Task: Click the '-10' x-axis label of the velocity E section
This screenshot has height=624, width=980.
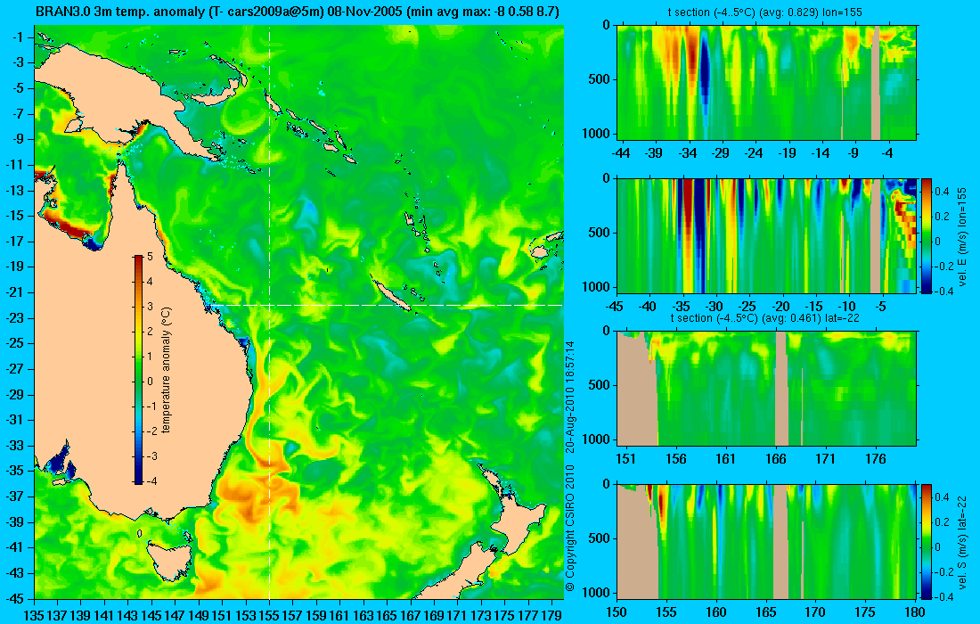Action: tap(846, 307)
